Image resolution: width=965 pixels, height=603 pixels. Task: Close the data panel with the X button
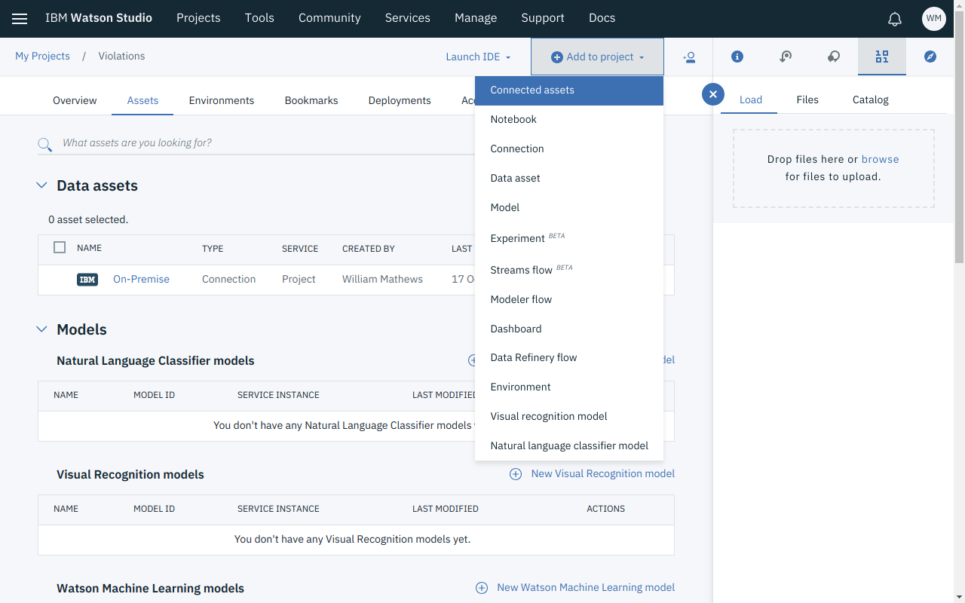[x=713, y=94]
